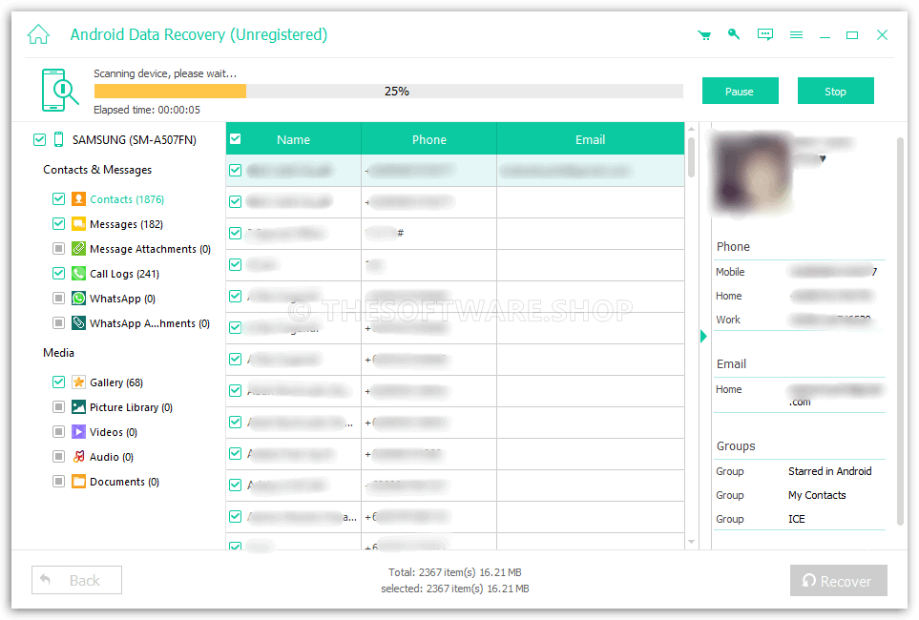Toggle the SAMSUNG (SM-A507FN) device checkbox

click(39, 139)
